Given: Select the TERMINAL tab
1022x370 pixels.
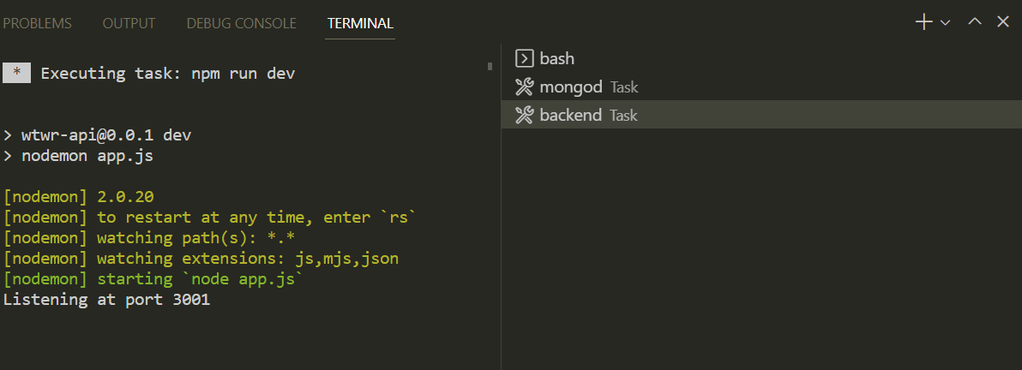Looking at the screenshot, I should click(x=360, y=23).
